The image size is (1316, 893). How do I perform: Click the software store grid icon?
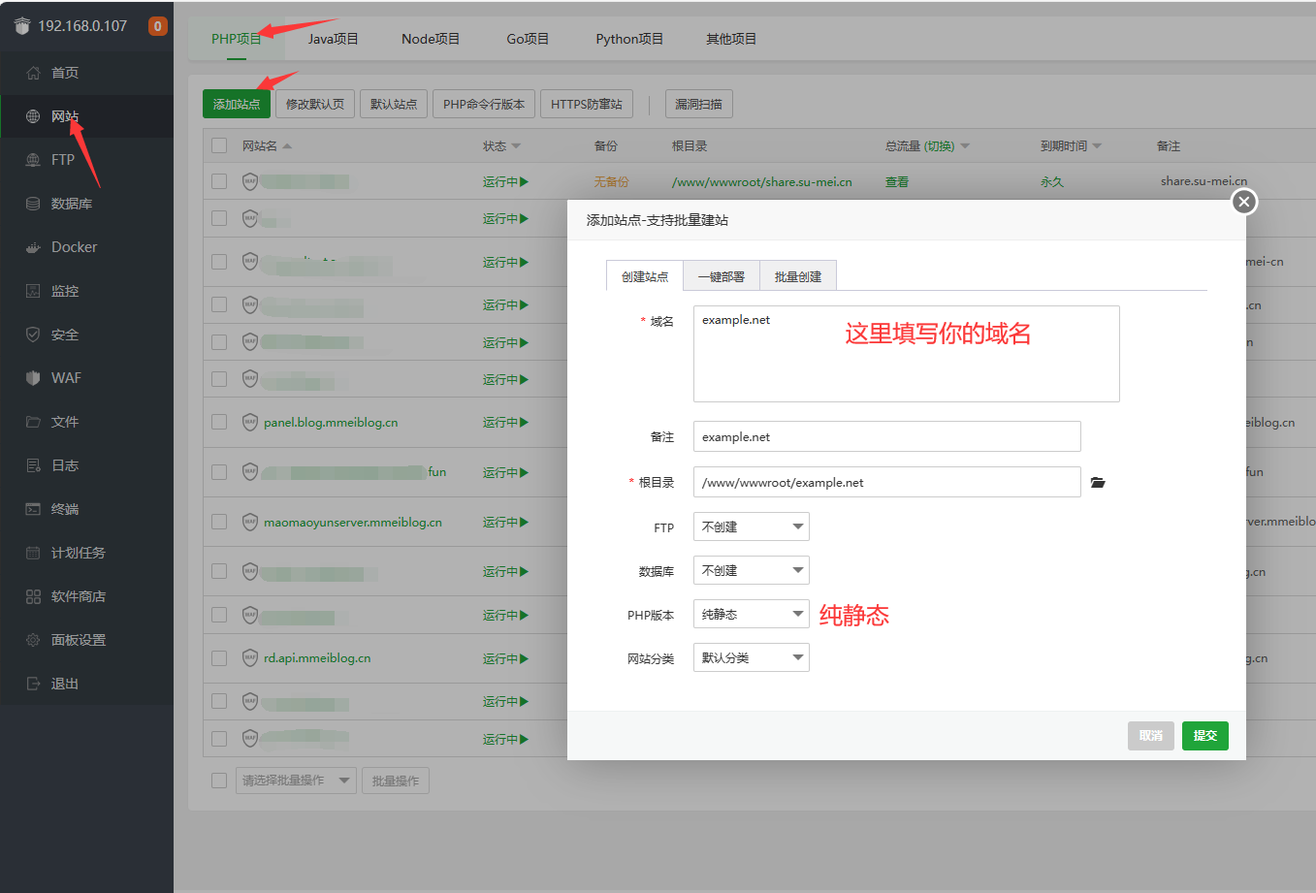coord(33,596)
